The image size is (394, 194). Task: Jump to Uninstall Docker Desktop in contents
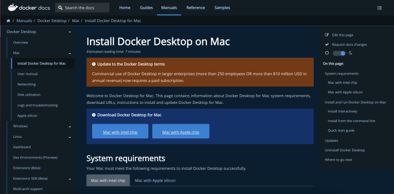click(x=345, y=150)
